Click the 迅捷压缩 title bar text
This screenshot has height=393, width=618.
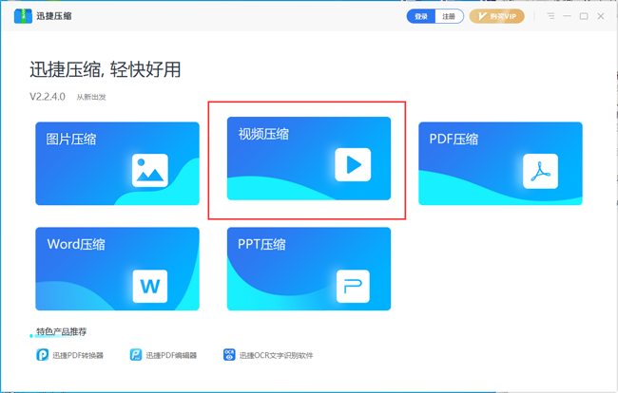coord(54,16)
